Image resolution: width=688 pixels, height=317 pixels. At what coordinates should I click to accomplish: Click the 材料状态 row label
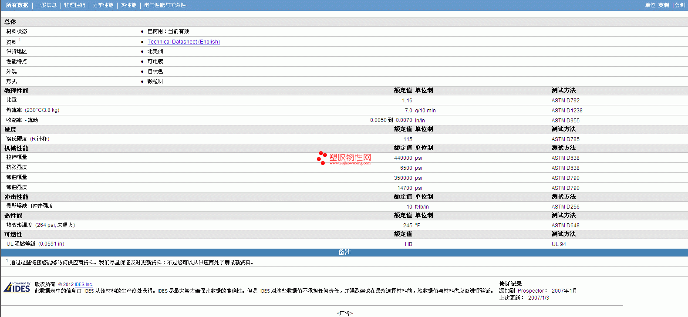(x=17, y=31)
